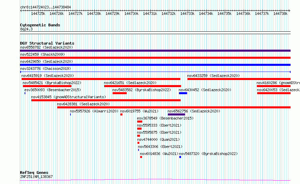Click the red nsv5595333 variant bar

tap(139, 129)
